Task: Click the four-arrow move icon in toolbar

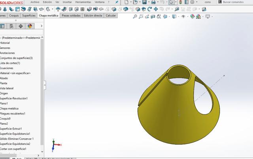Action: point(156,9)
